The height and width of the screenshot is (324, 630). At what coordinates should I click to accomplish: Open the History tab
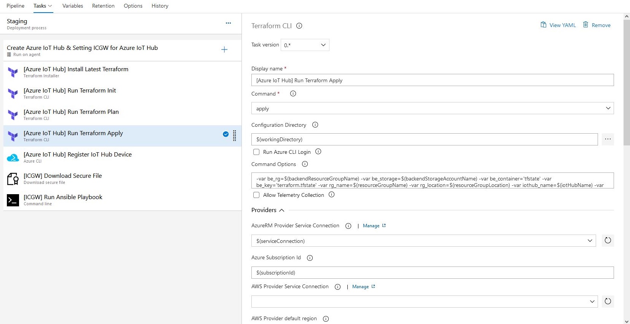160,6
